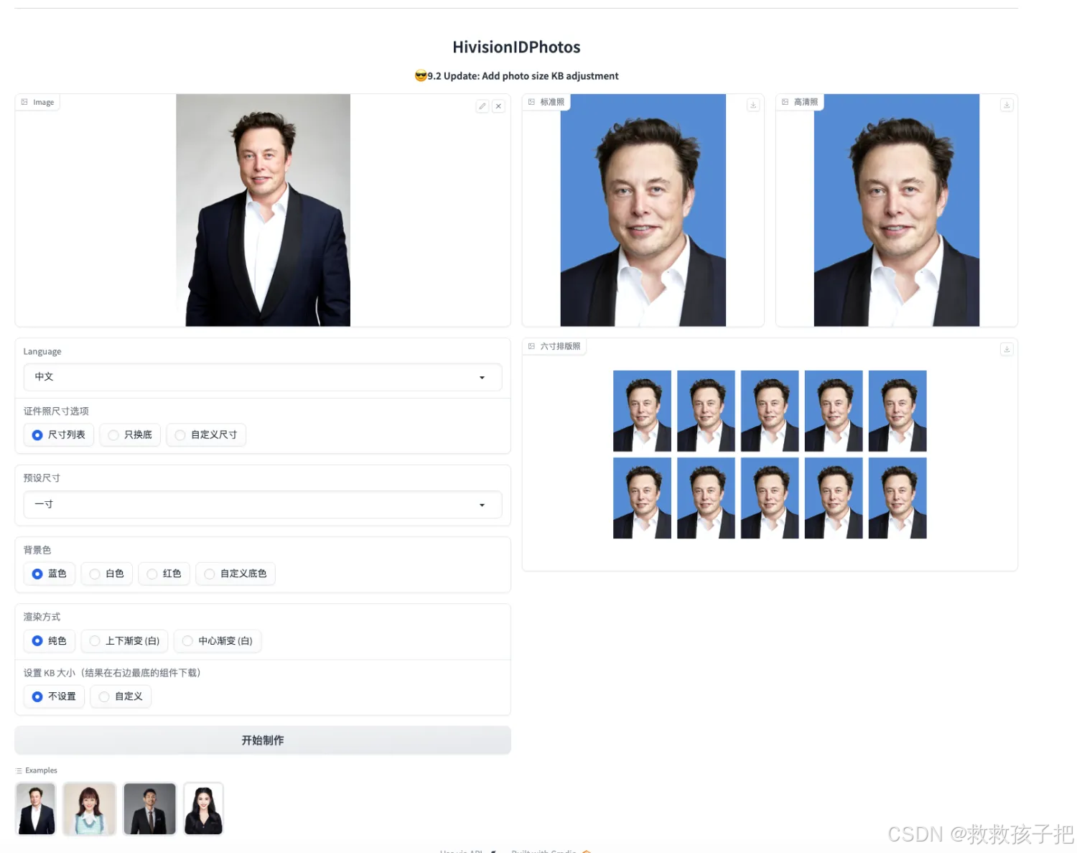Viewport: 1077px width, 853px height.
Task: Select 蓝色 blue background color
Action: click(50, 574)
